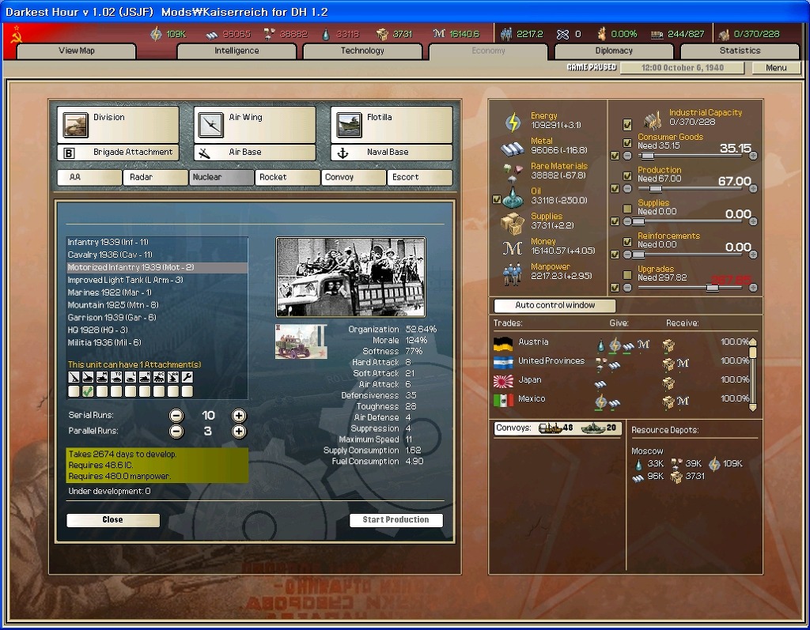The image size is (810, 630).
Task: Click the Upgrades slider handle
Action: (713, 288)
